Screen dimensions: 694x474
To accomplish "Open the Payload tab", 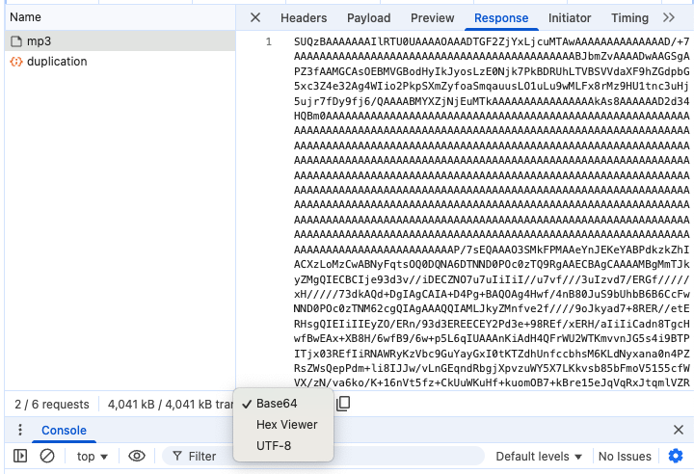I will coord(368,17).
